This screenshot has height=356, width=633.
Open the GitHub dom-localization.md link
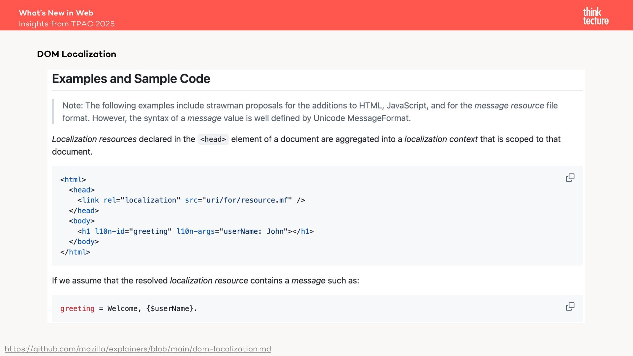[x=138, y=349]
